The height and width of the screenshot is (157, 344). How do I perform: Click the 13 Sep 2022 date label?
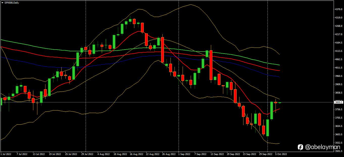pyautogui.click(x=218, y=154)
